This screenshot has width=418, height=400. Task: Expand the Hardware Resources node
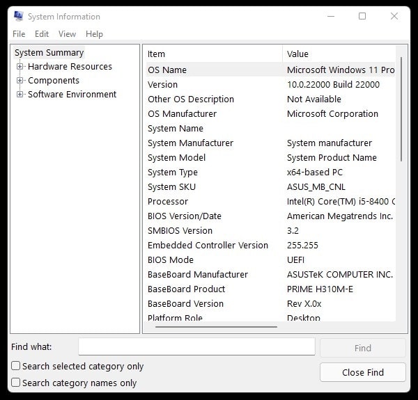(x=20, y=67)
